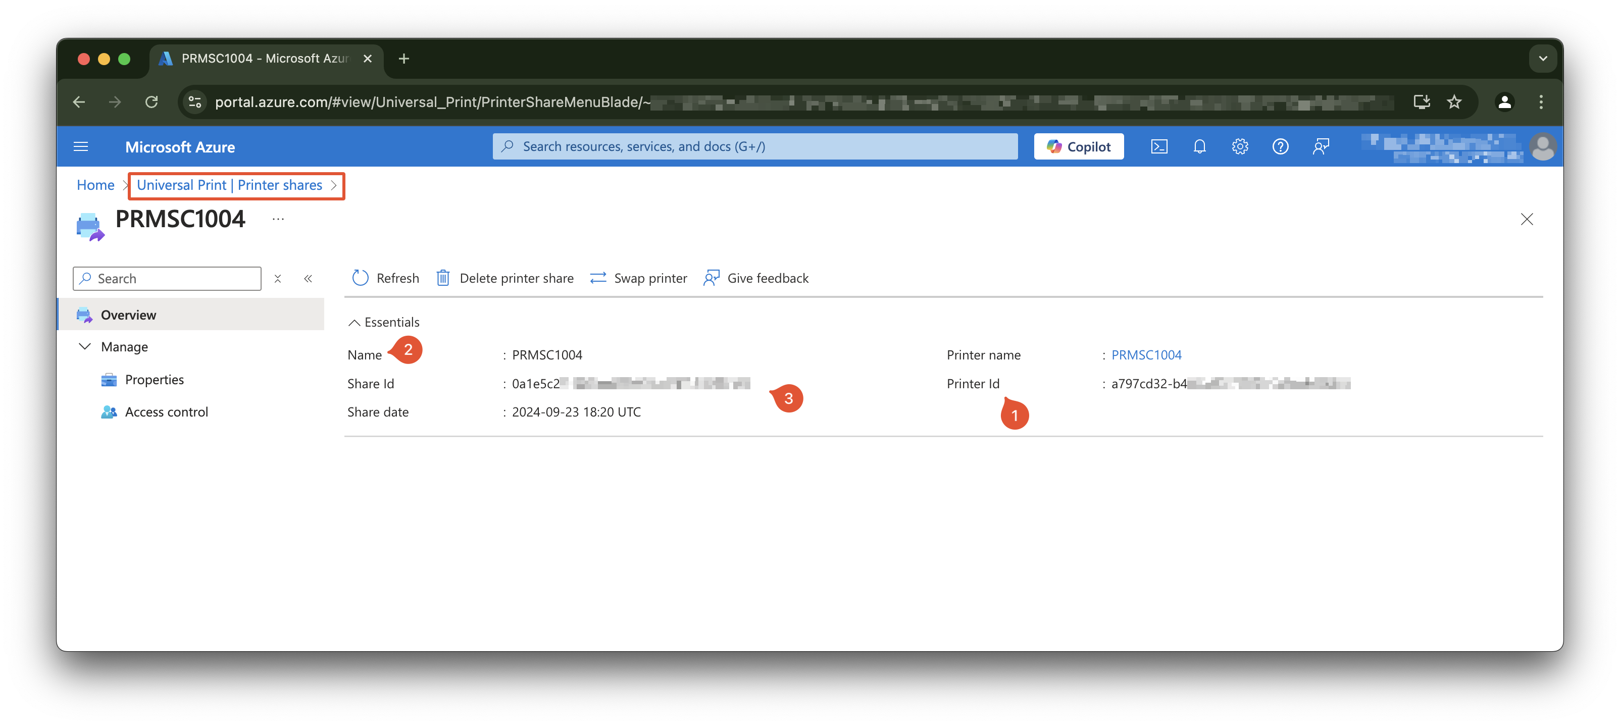This screenshot has height=726, width=1620.
Task: Open the account avatar menu
Action: 1542,146
